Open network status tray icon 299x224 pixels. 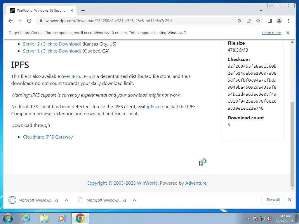pos(263,218)
